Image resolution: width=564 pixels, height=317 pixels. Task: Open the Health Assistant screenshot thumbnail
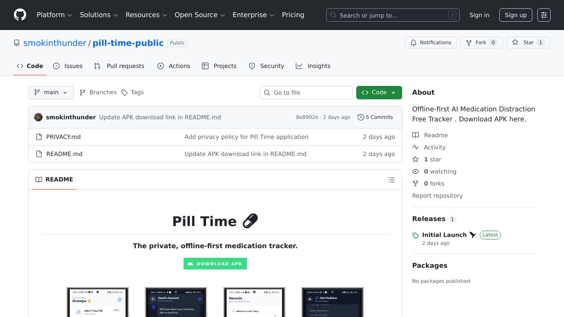176,302
